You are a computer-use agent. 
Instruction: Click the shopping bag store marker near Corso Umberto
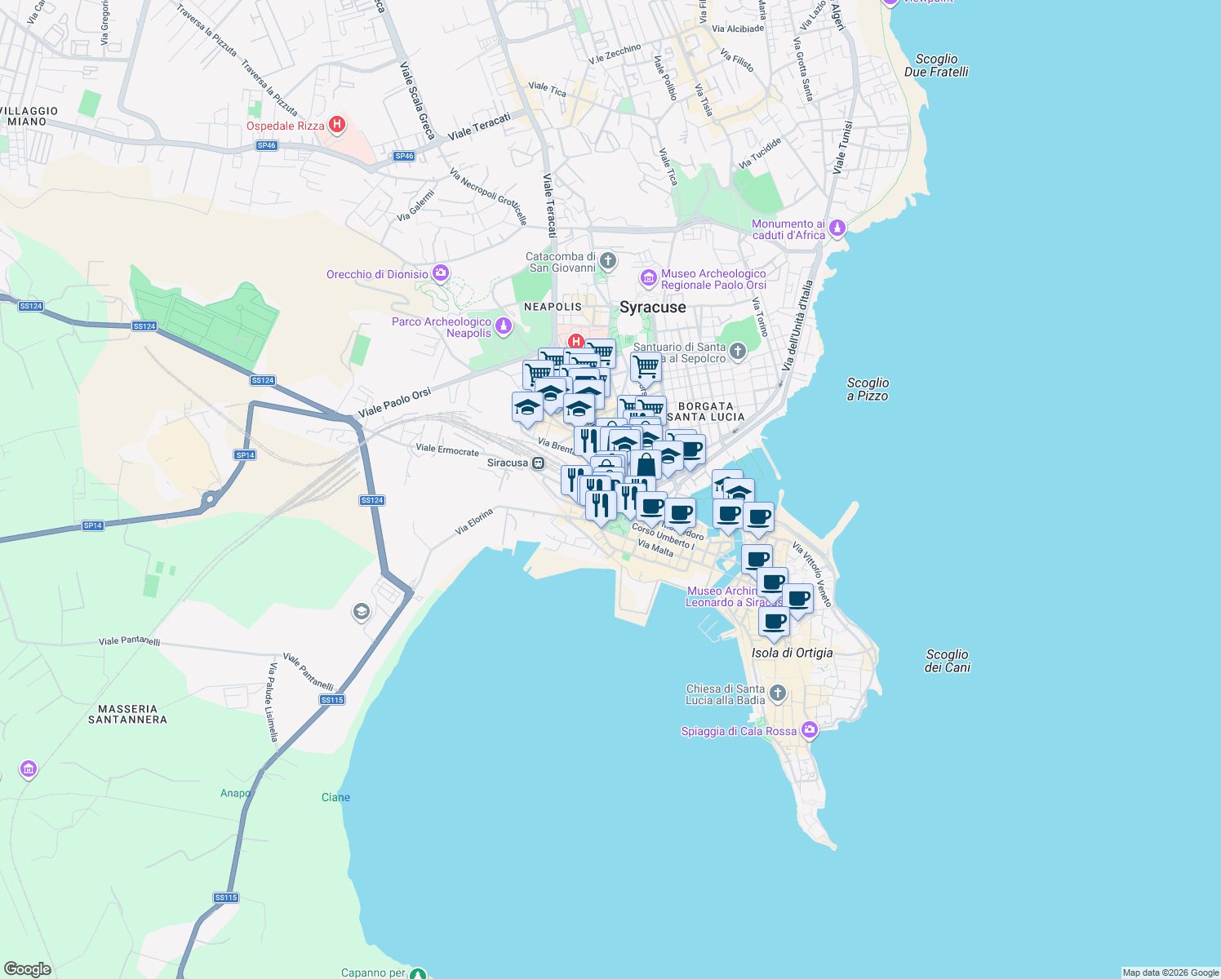[647, 467]
